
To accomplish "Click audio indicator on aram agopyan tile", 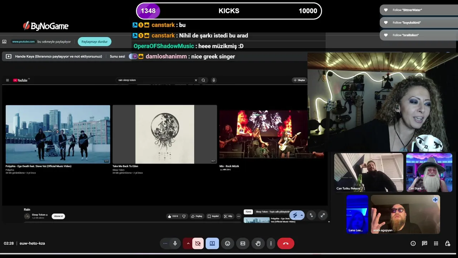I will pos(435,200).
